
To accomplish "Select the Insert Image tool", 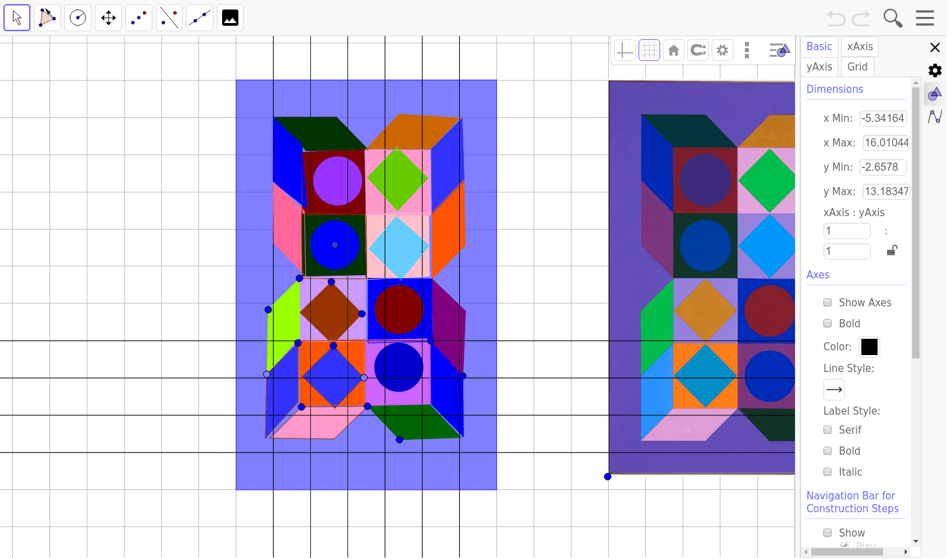I will coord(230,18).
